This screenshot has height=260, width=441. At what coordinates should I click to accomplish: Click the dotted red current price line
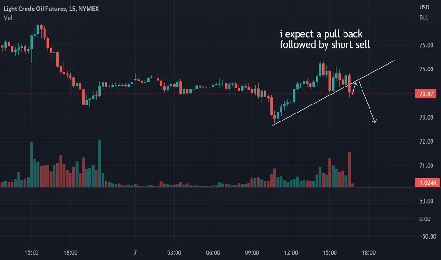[207, 94]
